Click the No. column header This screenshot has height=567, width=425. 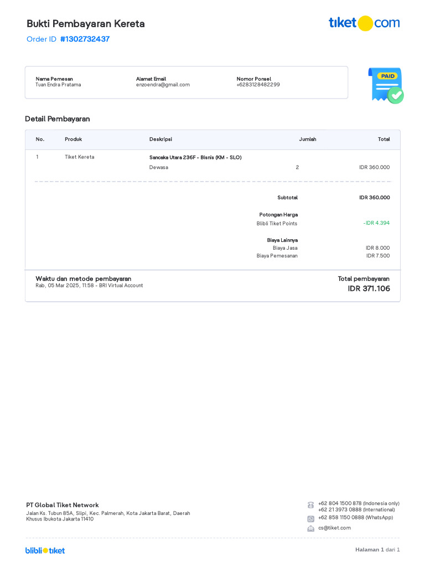click(40, 139)
